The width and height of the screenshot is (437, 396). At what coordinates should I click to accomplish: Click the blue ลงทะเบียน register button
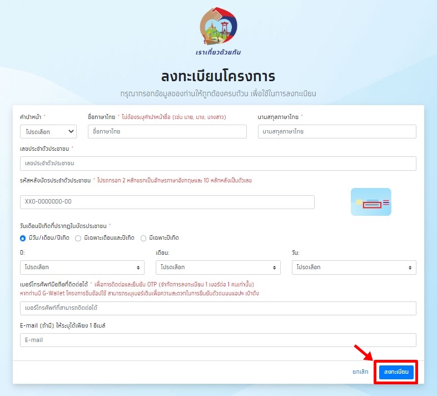(396, 372)
